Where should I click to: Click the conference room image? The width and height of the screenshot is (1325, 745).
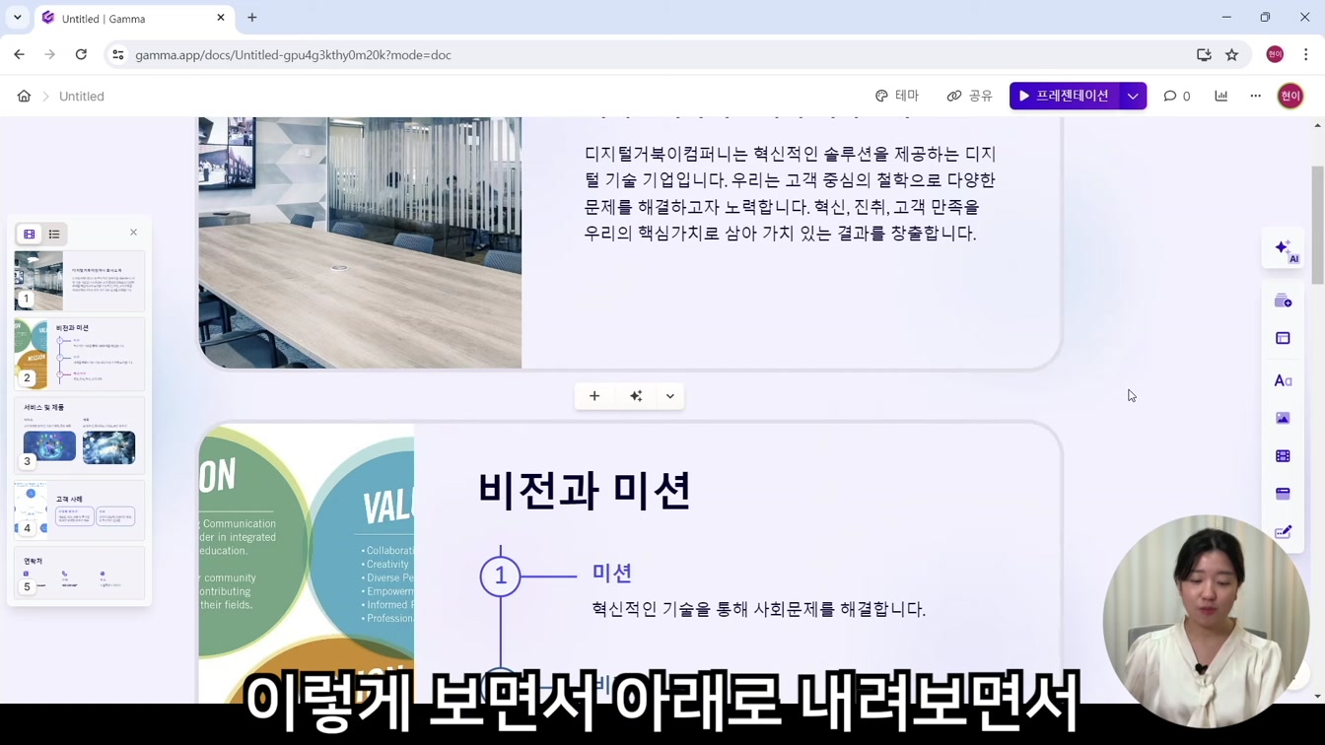click(x=360, y=242)
